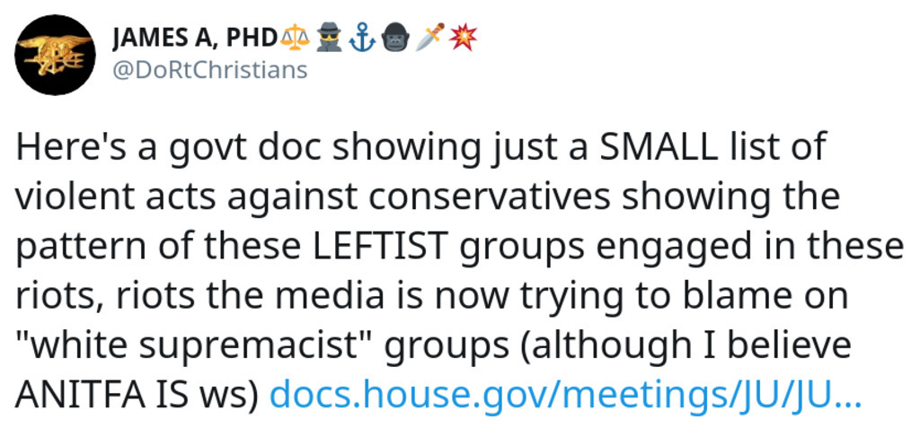
Task: Open the @DoRtChristians handle
Action: click(x=209, y=70)
